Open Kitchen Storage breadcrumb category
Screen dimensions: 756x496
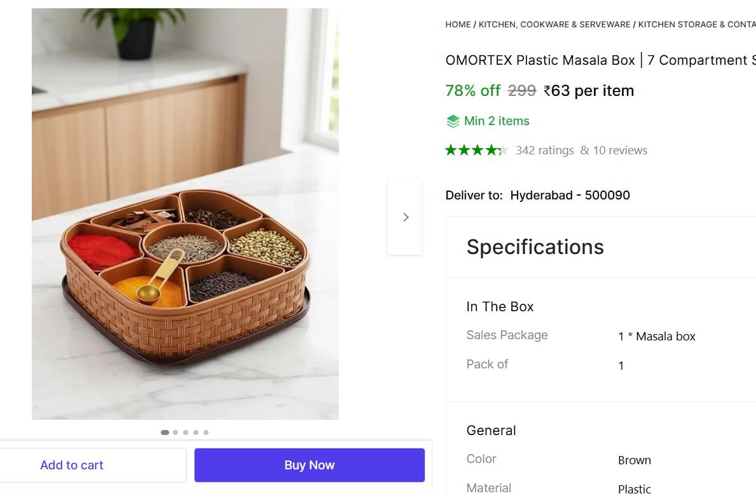[696, 24]
